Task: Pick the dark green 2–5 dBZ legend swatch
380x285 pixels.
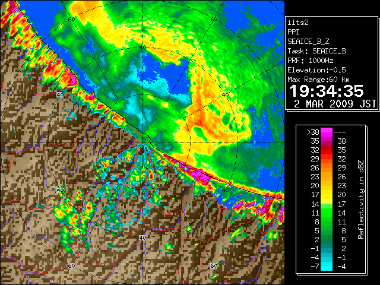Action: (x=327, y=239)
